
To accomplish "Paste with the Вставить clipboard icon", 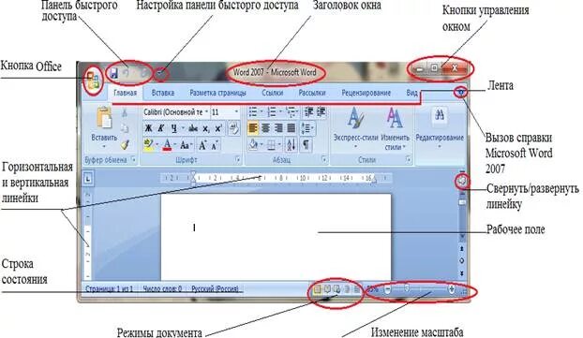I will point(104,117).
